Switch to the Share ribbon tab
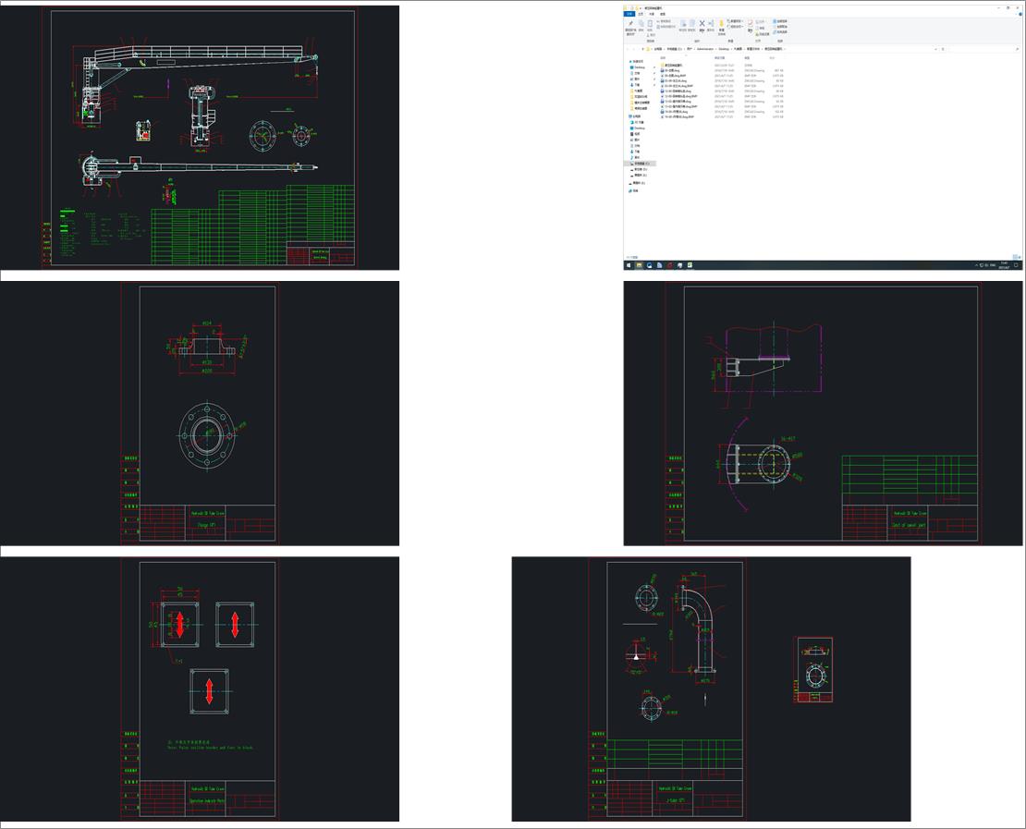Image resolution: width=1026 pixels, height=829 pixels. click(x=652, y=14)
